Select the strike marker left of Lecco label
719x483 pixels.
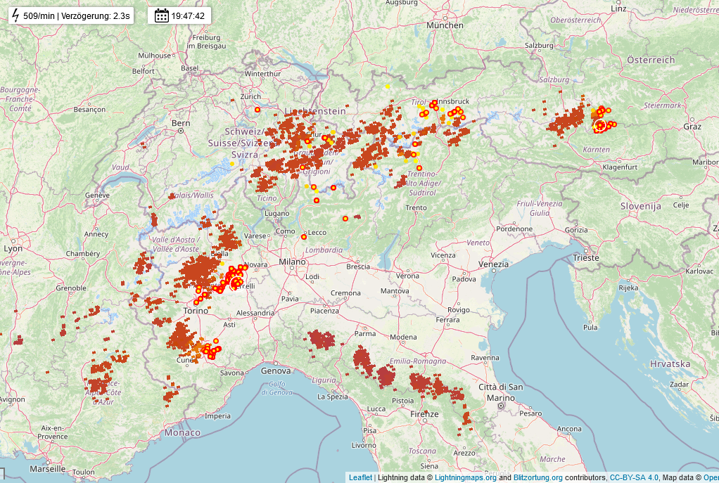click(x=303, y=237)
